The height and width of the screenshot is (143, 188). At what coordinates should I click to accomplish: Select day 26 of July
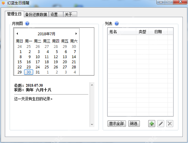(56, 67)
